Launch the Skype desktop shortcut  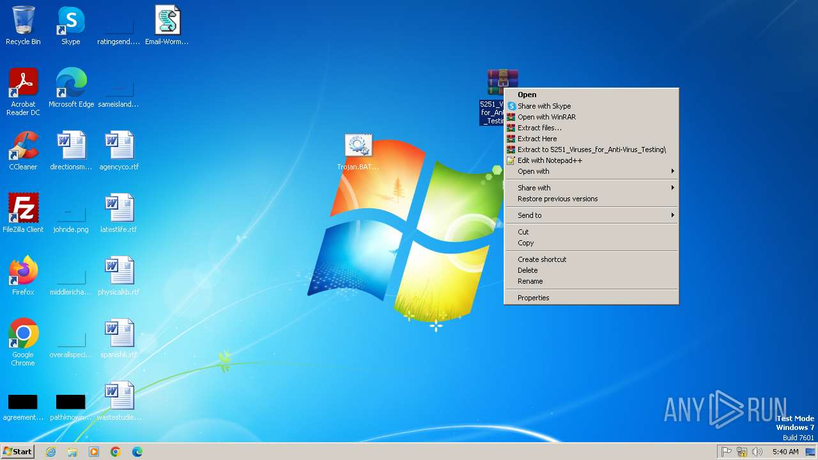point(71,26)
